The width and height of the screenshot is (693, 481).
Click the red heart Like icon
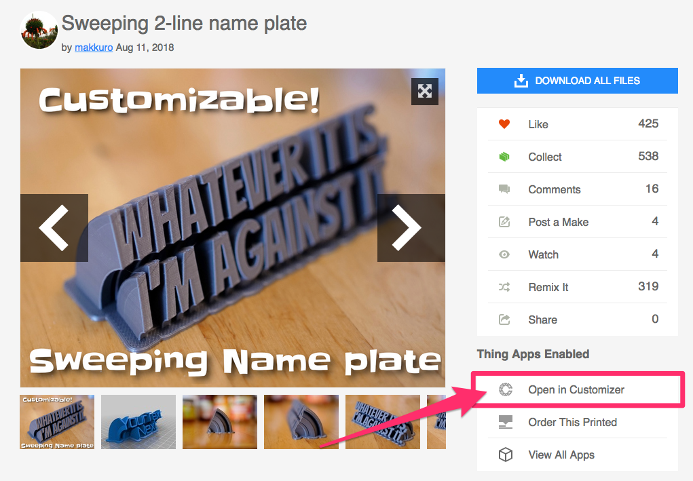pyautogui.click(x=504, y=124)
